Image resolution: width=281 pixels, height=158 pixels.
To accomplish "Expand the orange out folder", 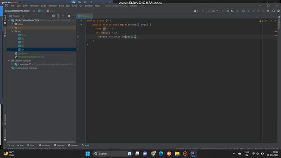I will 12,28.
